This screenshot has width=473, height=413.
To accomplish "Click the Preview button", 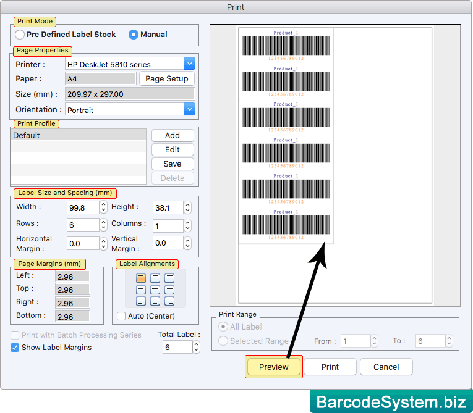I will click(274, 367).
